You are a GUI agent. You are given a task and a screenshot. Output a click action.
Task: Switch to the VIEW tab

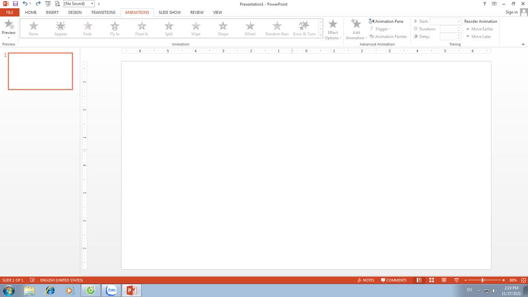[218, 12]
